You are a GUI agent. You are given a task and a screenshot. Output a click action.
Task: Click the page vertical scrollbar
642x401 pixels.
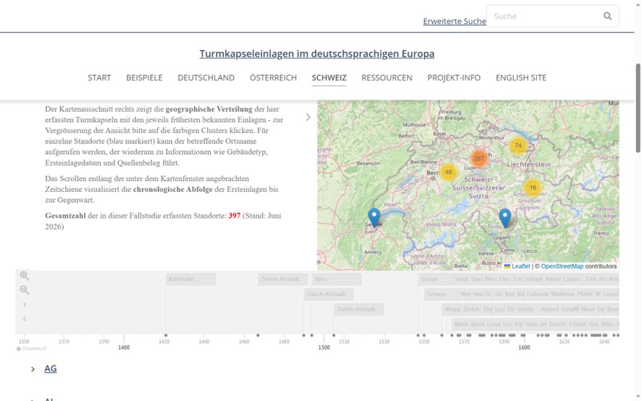(x=638, y=109)
